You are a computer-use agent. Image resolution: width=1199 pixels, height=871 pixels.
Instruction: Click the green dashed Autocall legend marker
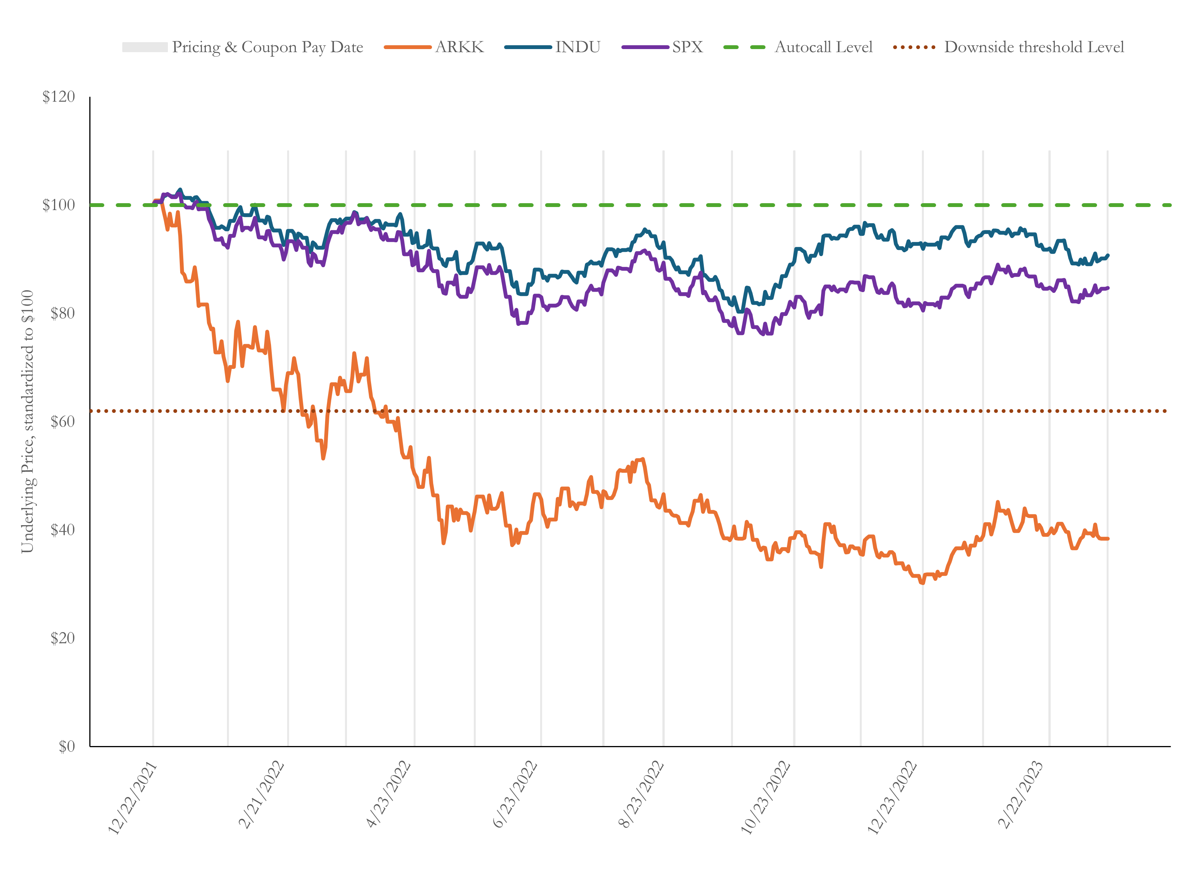coord(744,47)
